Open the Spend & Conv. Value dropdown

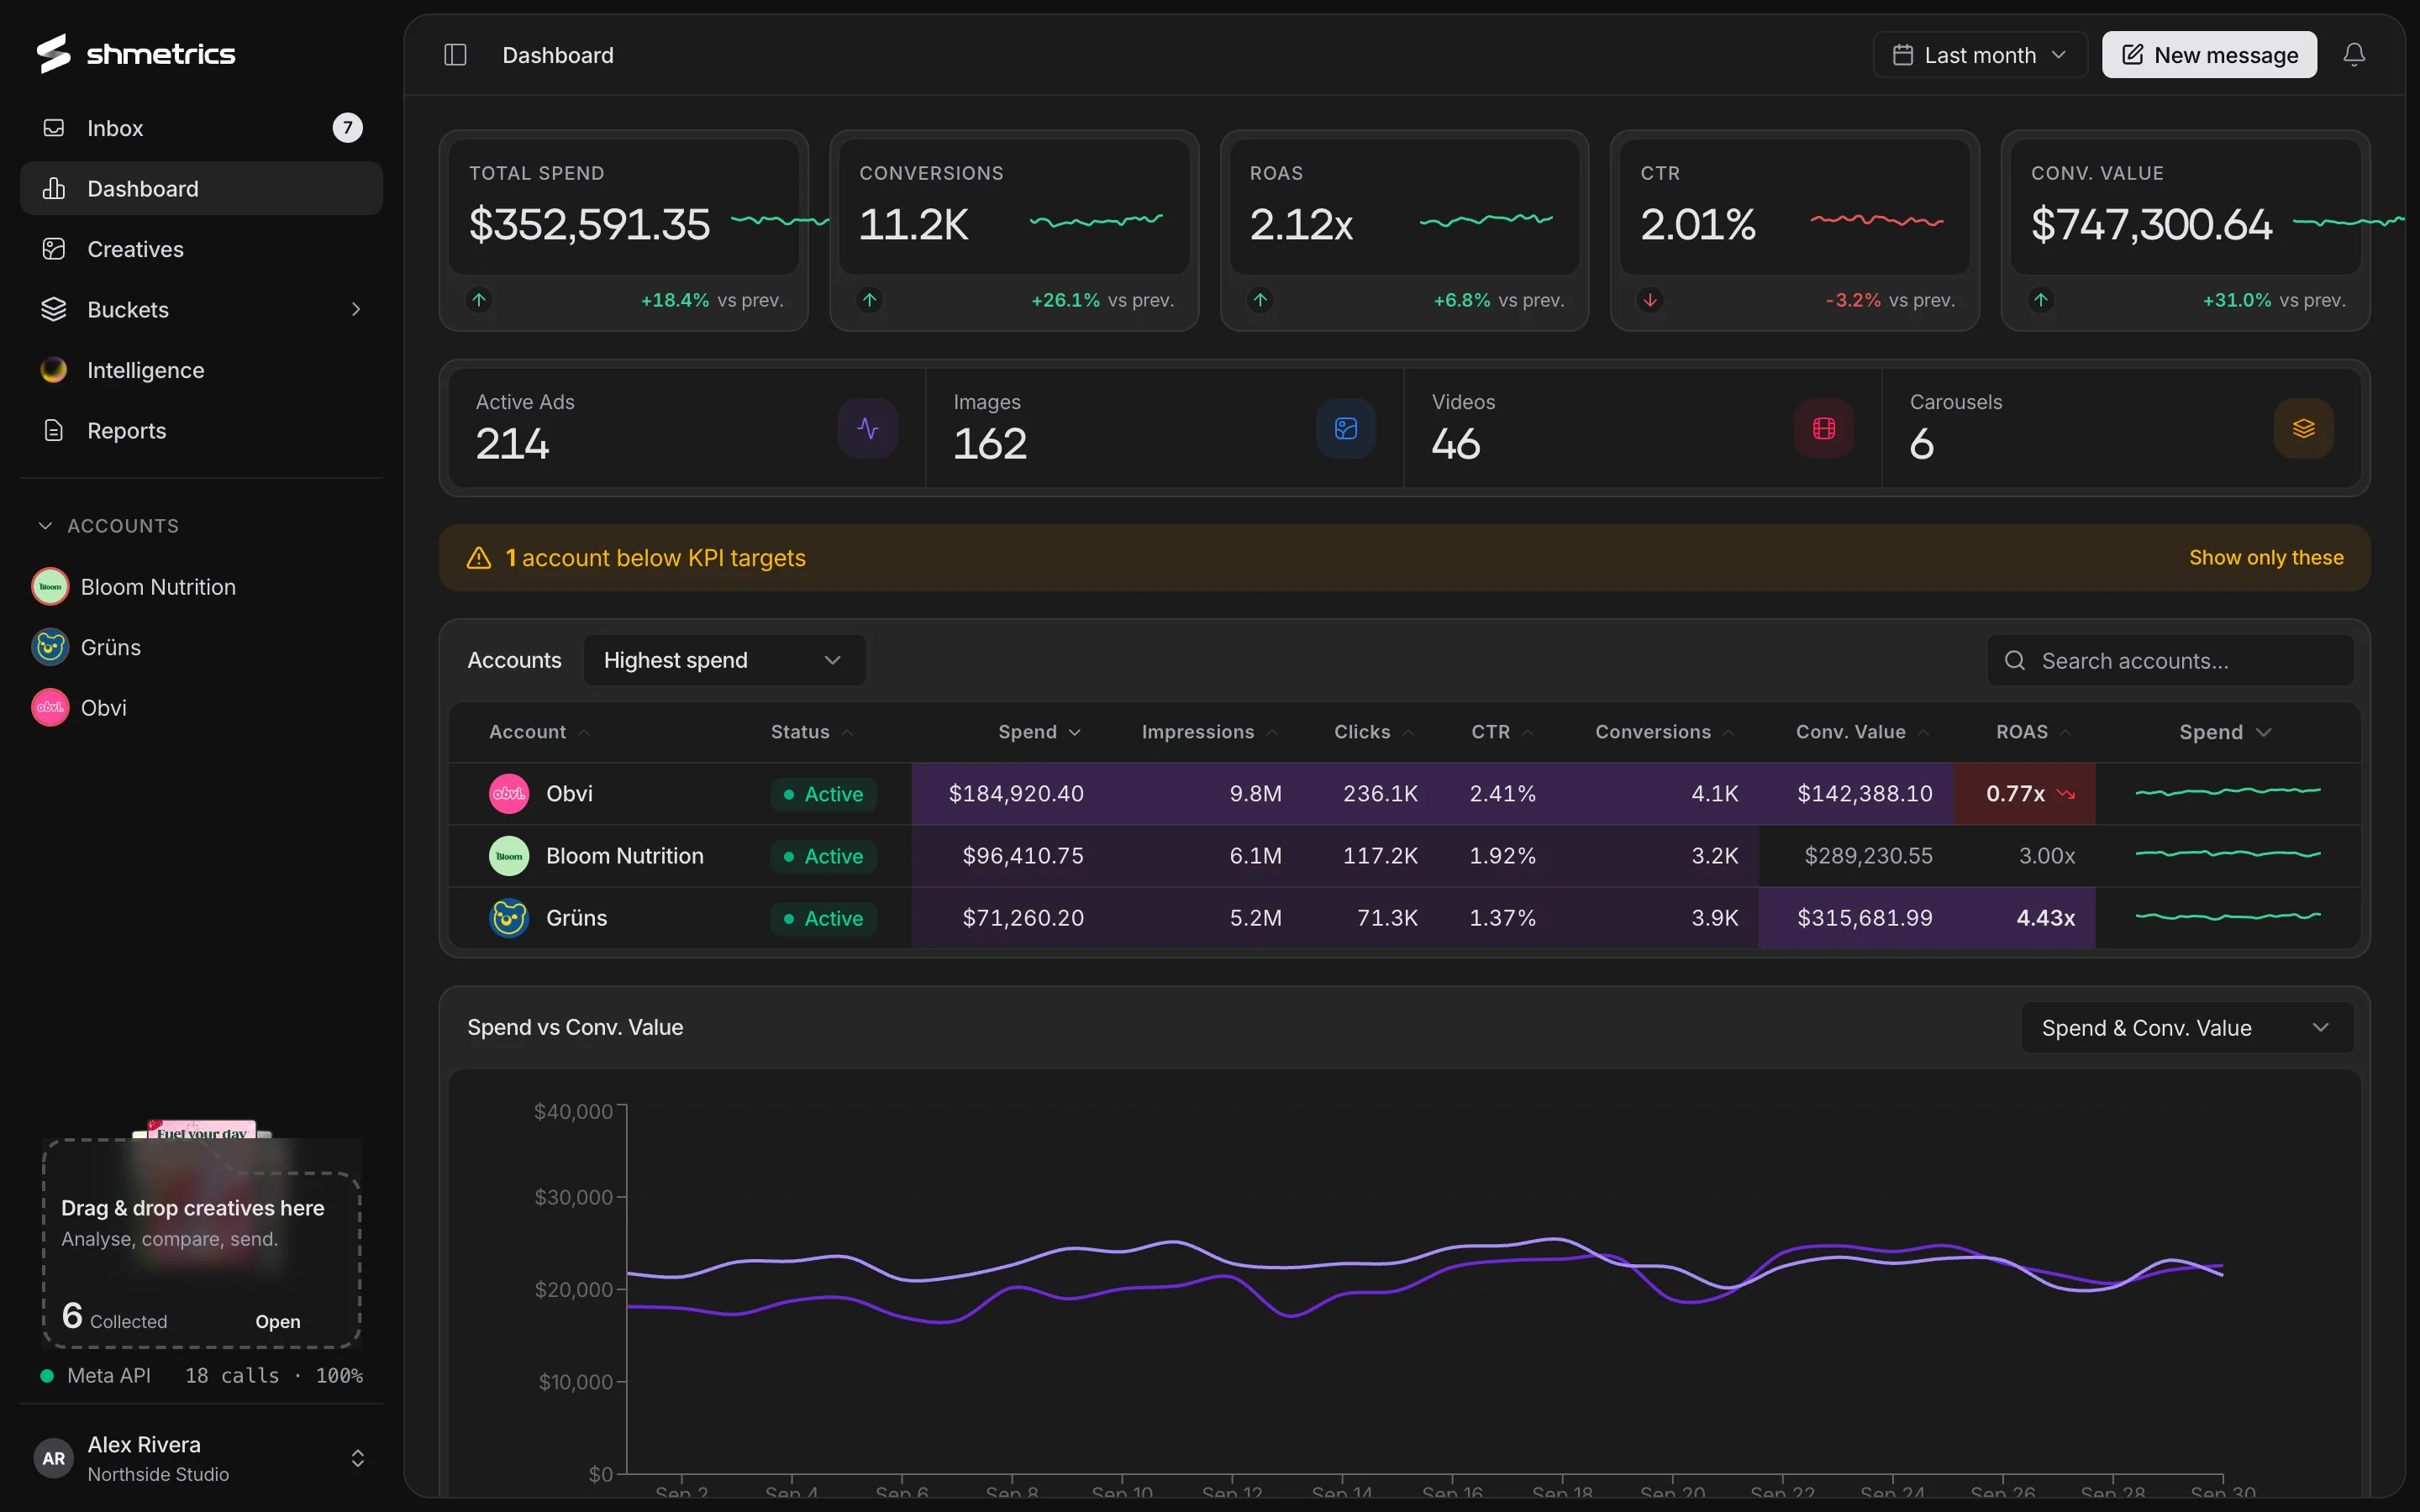(x=2187, y=1028)
